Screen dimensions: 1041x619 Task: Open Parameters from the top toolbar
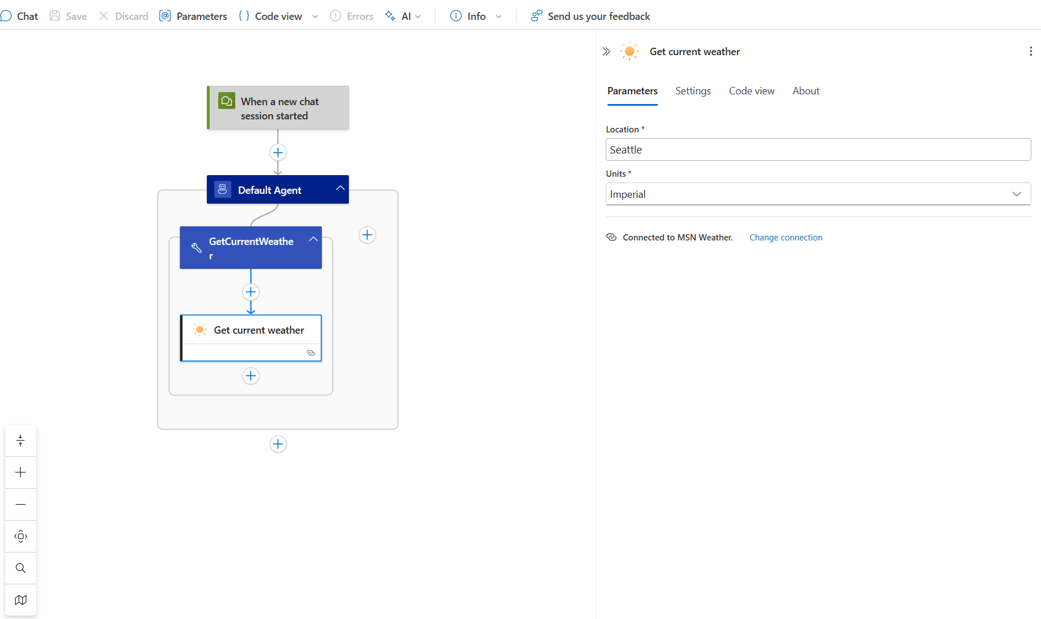click(193, 16)
